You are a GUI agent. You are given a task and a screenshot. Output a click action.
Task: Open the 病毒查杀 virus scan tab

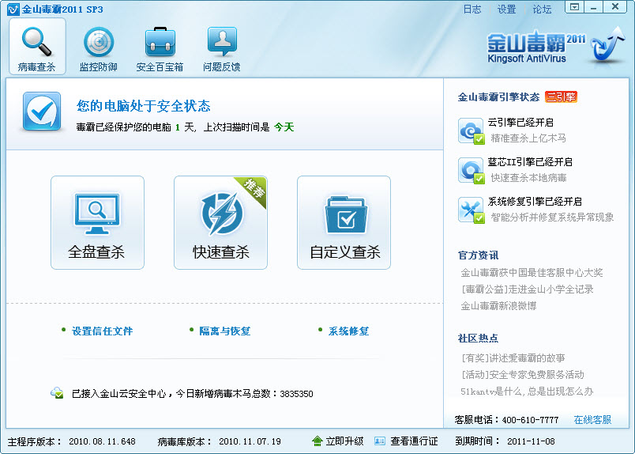[37, 46]
